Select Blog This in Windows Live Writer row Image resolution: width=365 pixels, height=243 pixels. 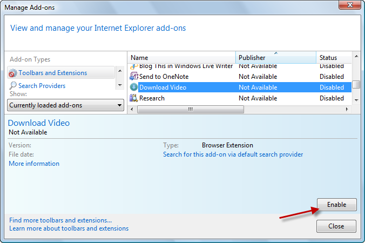tap(240, 66)
